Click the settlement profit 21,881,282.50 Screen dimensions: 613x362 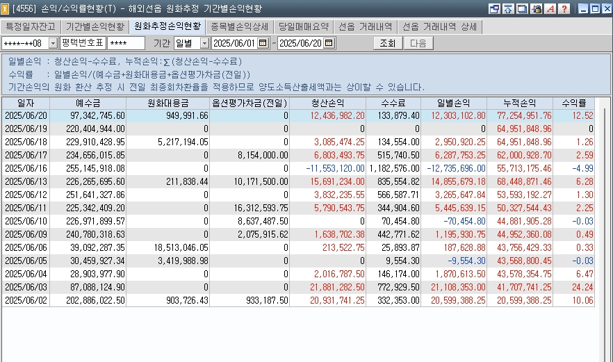(x=337, y=288)
